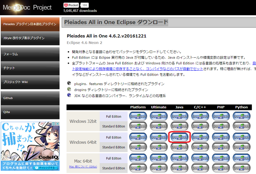Select the Eclipse 4.6 Neon 2 text
This screenshot has height=174, width=256.
click(84, 43)
